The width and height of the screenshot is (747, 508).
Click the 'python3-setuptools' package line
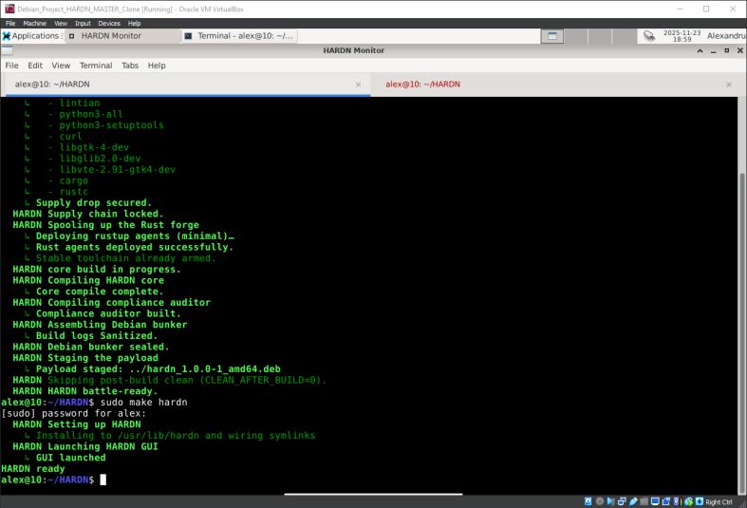111,124
